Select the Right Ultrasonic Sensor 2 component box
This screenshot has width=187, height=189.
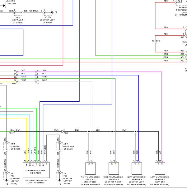[x=91, y=168]
